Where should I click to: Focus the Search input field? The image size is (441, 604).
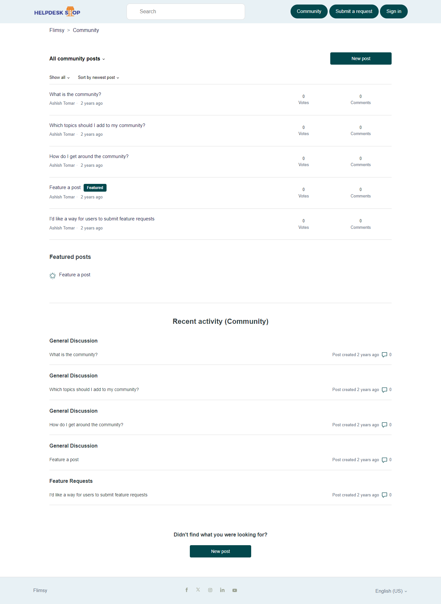[x=186, y=12]
